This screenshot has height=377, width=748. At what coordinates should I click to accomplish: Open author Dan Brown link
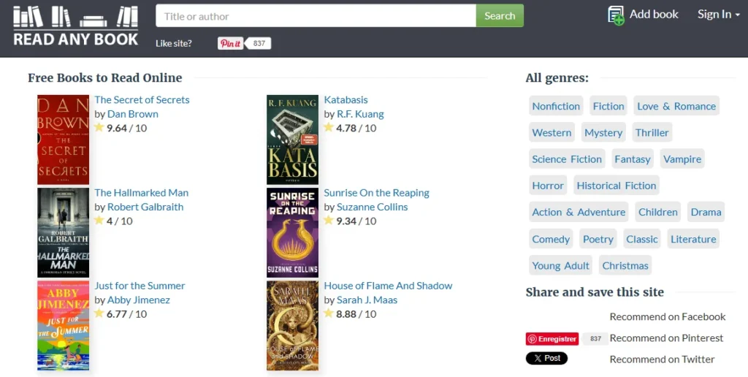click(133, 114)
